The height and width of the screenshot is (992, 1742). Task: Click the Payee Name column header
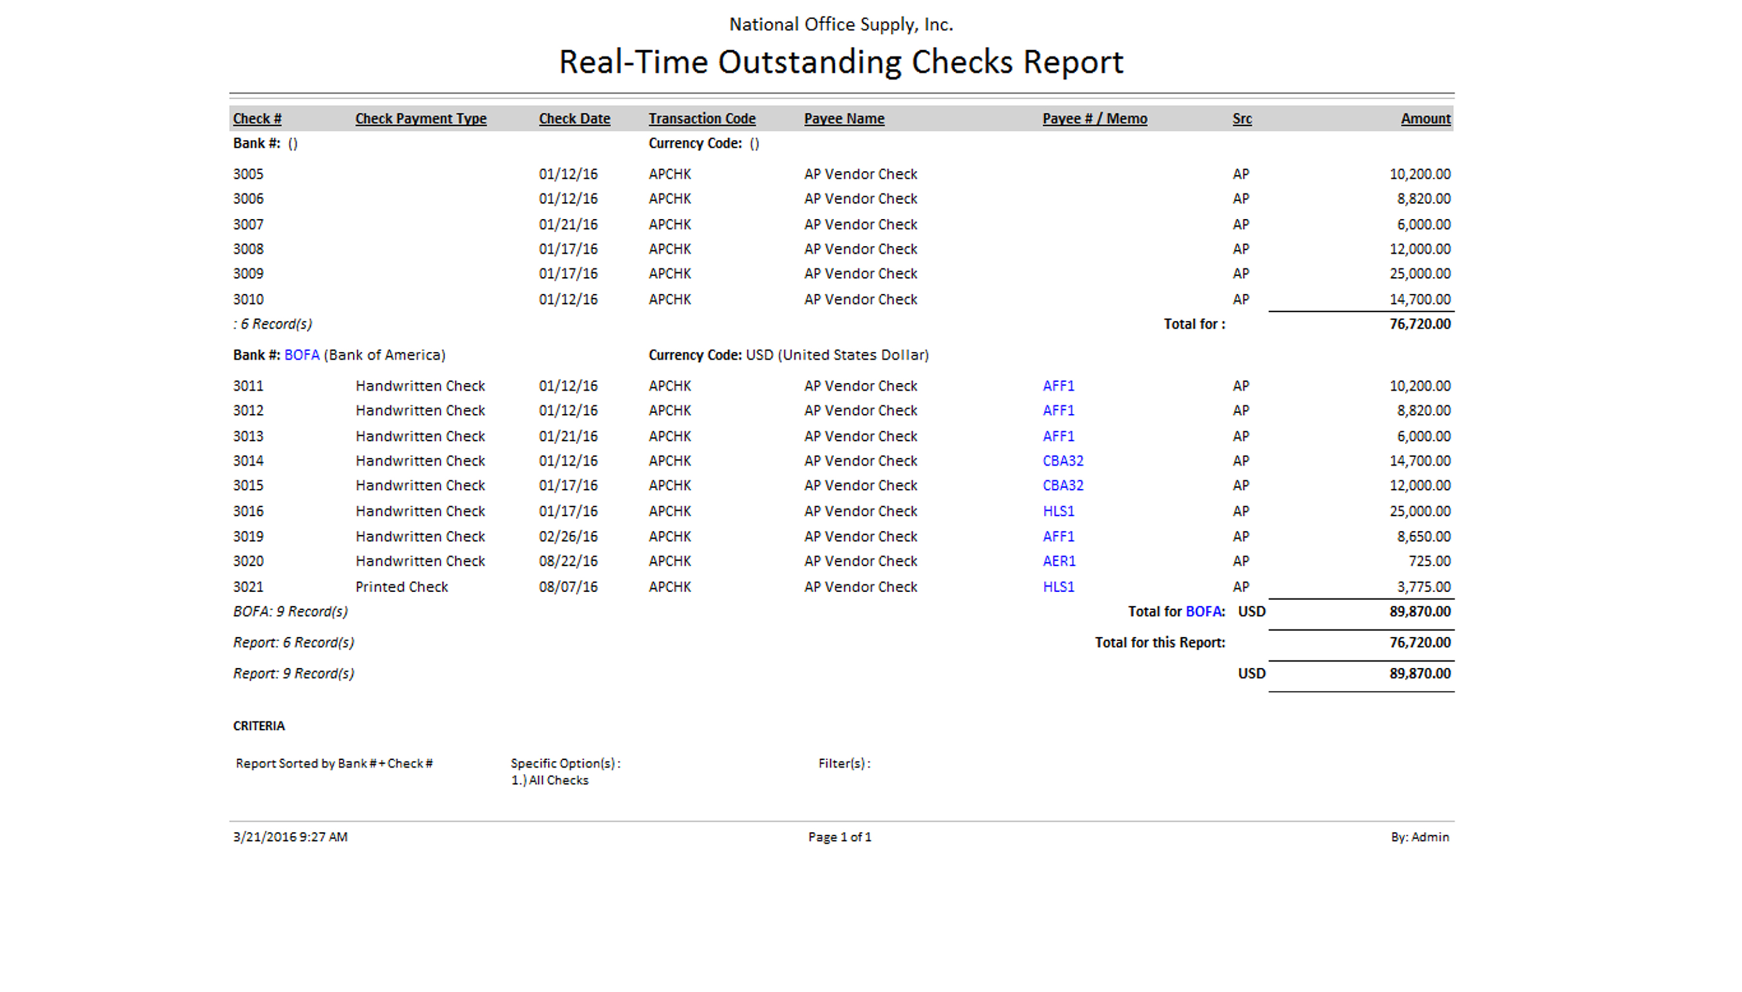pos(843,119)
